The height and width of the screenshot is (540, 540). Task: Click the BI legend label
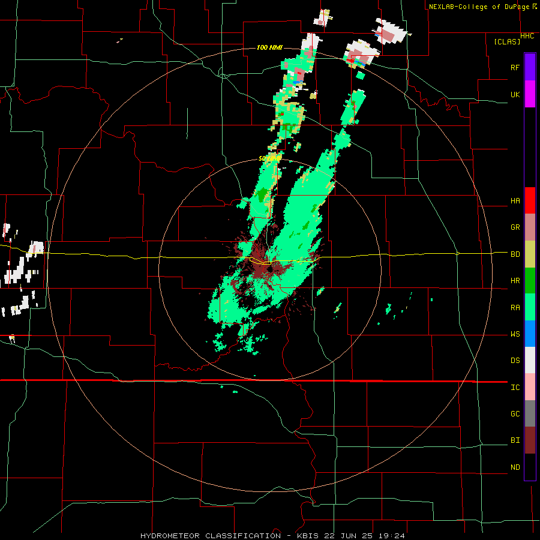coord(515,440)
